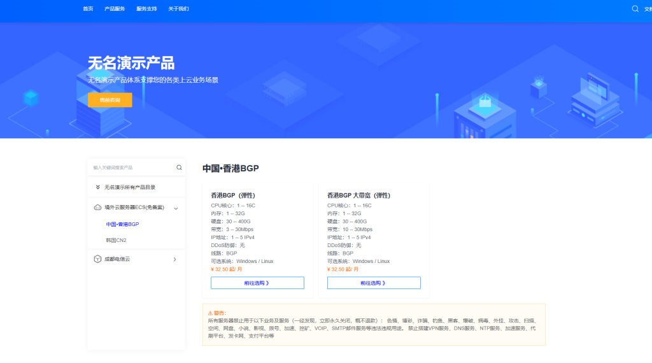Click 前往选购 under 香港BGP 大带宽

[x=374, y=283]
